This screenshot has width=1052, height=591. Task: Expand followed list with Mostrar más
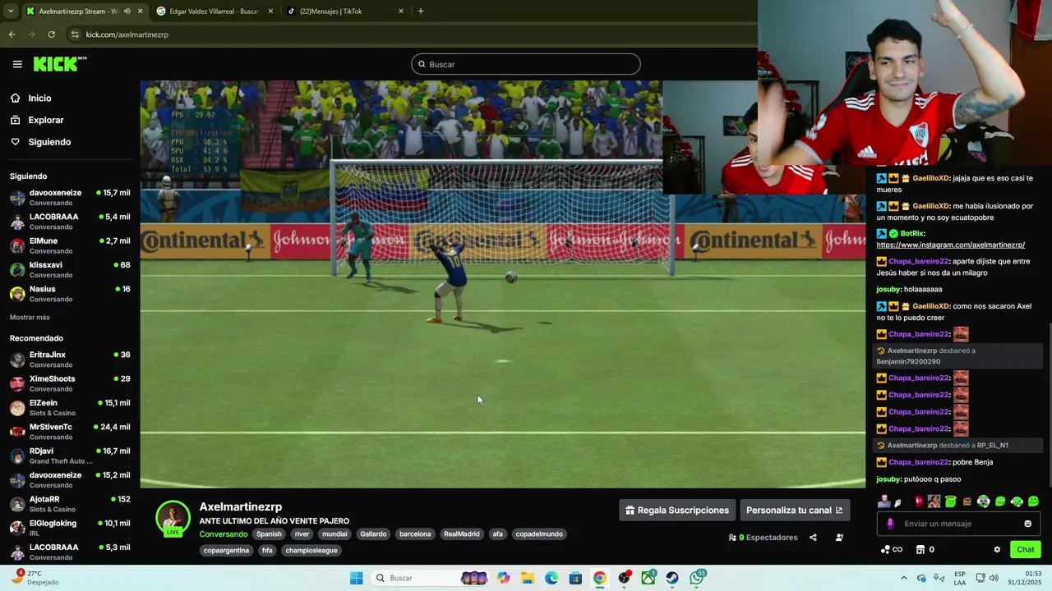pos(30,317)
